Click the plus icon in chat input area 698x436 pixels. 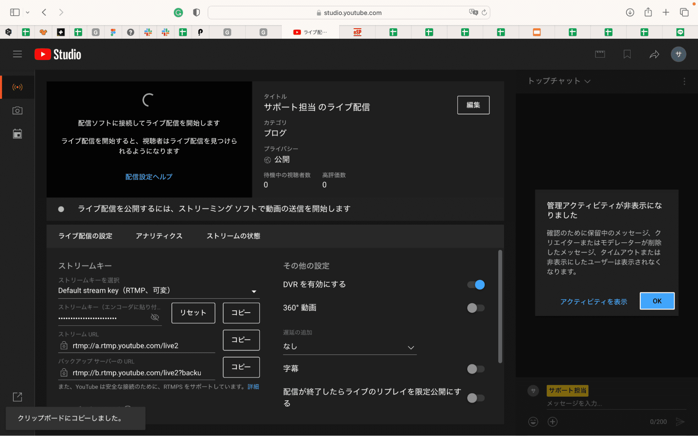[552, 422]
